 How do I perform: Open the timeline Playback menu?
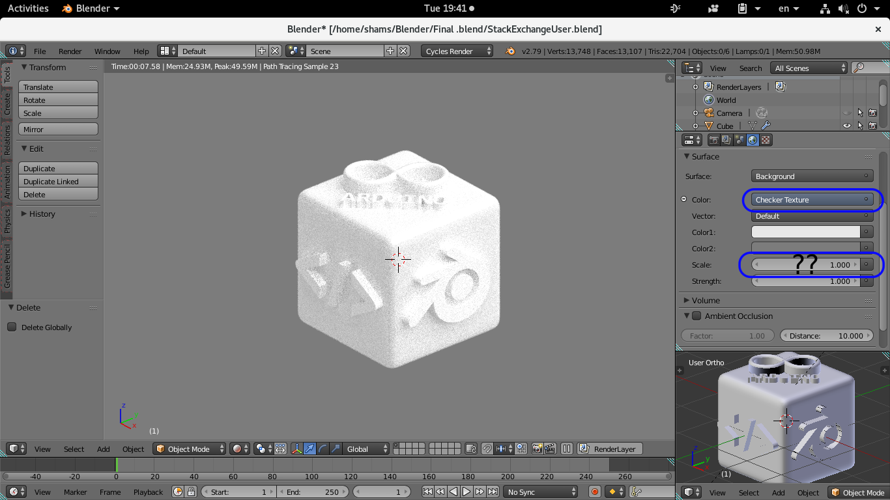[x=148, y=492]
